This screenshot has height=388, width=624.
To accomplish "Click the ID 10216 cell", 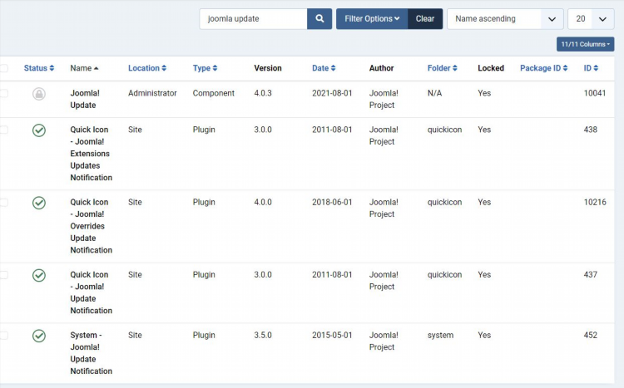I will (x=595, y=202).
